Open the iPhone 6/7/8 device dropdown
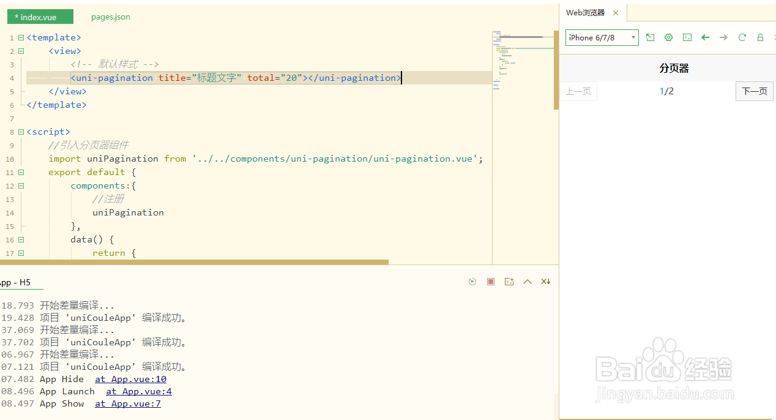The image size is (776, 420). click(x=602, y=38)
